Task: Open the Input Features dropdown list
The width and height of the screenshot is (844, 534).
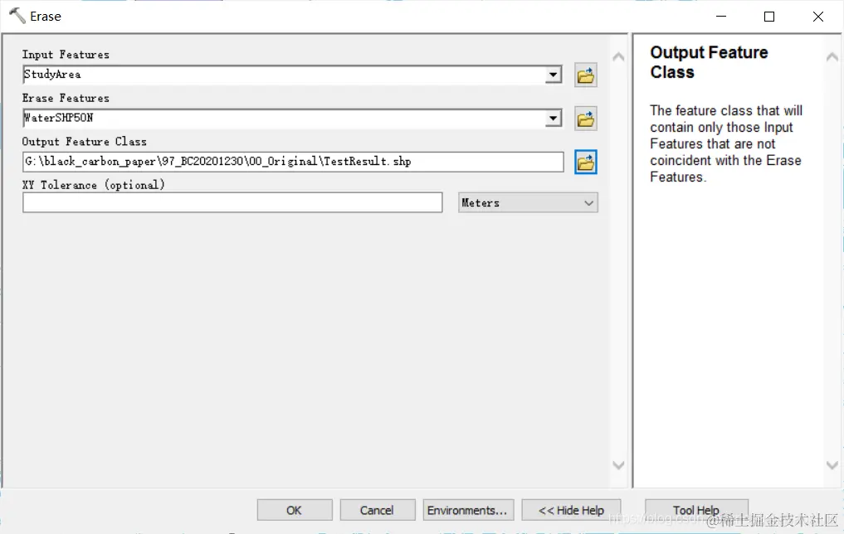Action: tap(553, 75)
